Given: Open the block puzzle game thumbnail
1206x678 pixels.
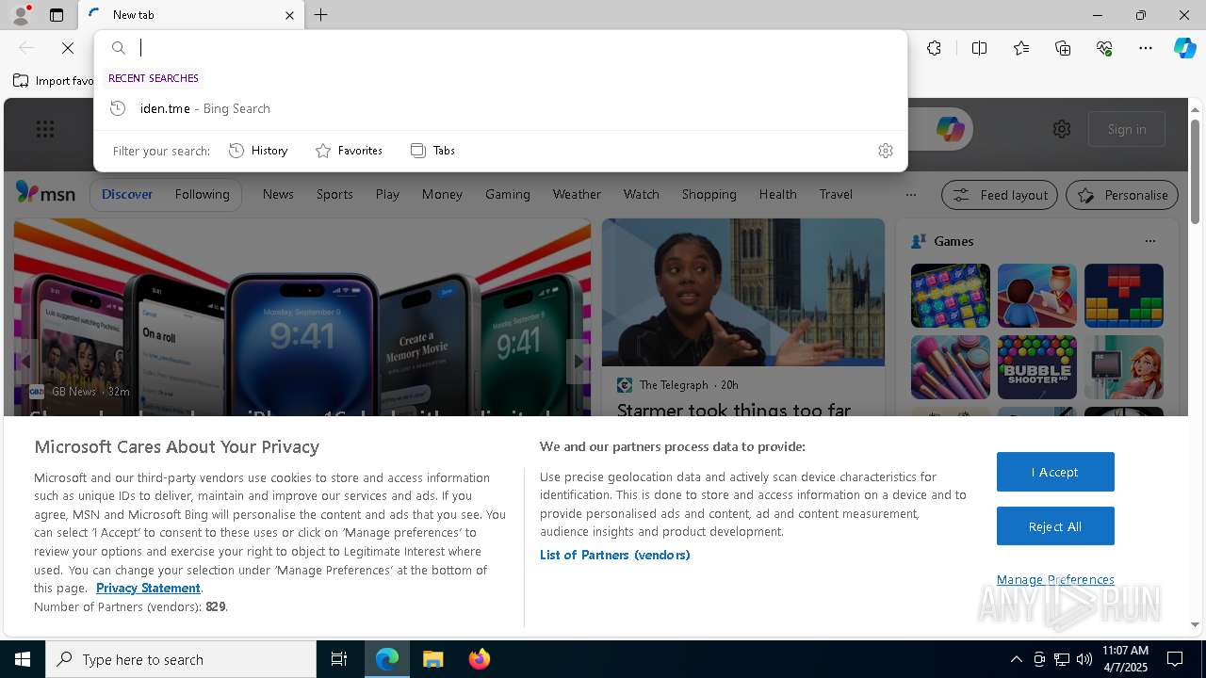Looking at the screenshot, I should click(1124, 296).
